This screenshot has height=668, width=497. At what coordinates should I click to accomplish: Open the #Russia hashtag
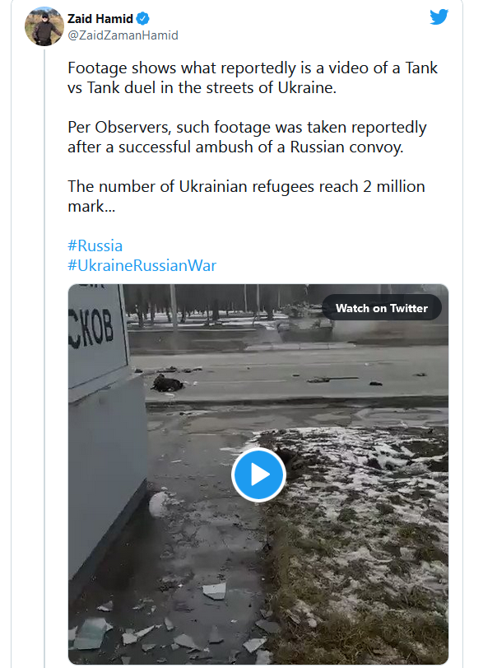pos(95,245)
